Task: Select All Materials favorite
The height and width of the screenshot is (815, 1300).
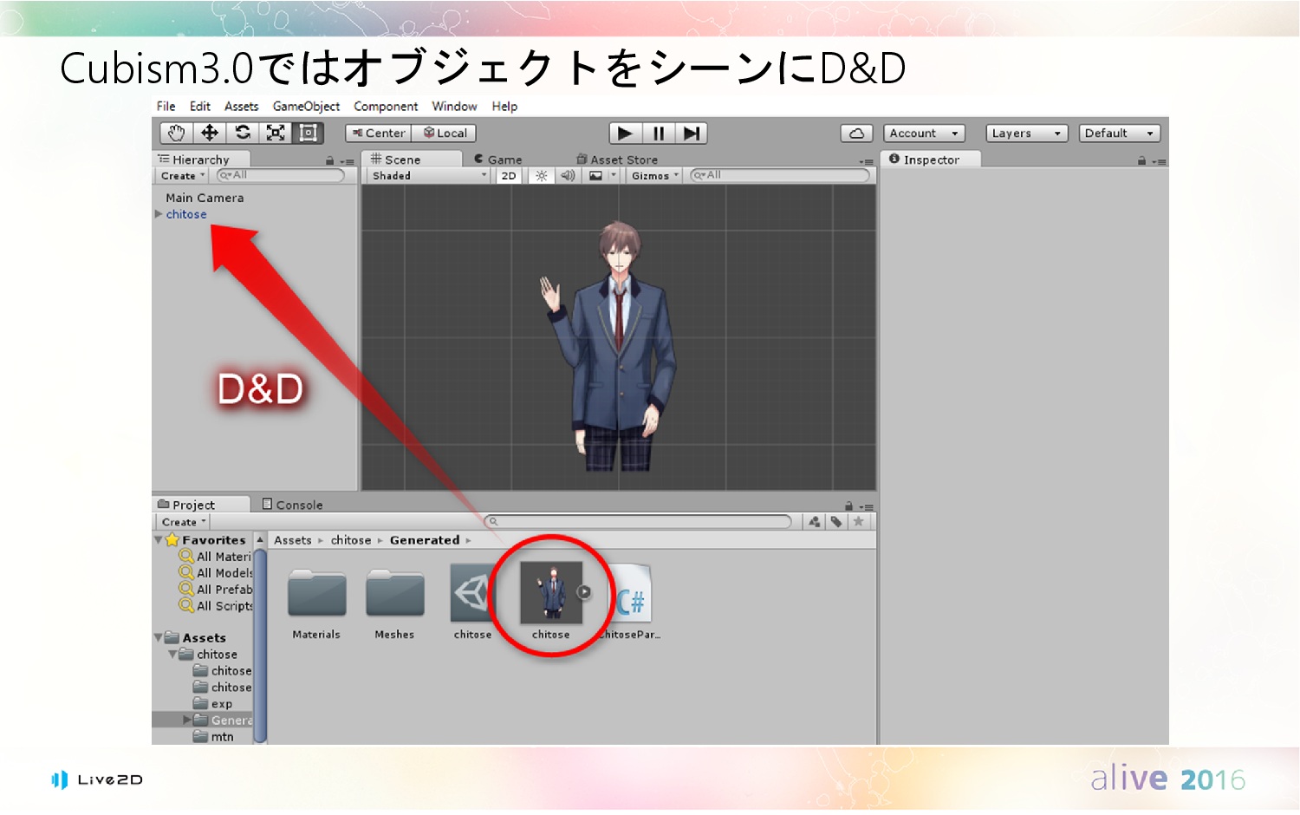Action: click(x=216, y=557)
